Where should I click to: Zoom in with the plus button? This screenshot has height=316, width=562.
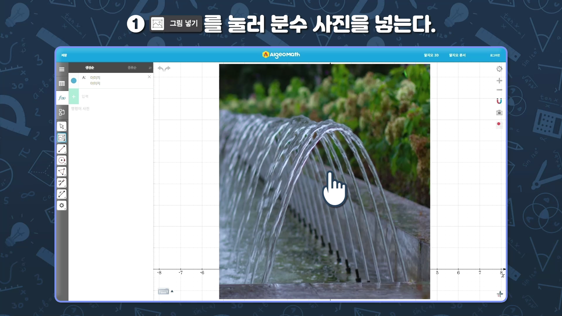point(499,80)
